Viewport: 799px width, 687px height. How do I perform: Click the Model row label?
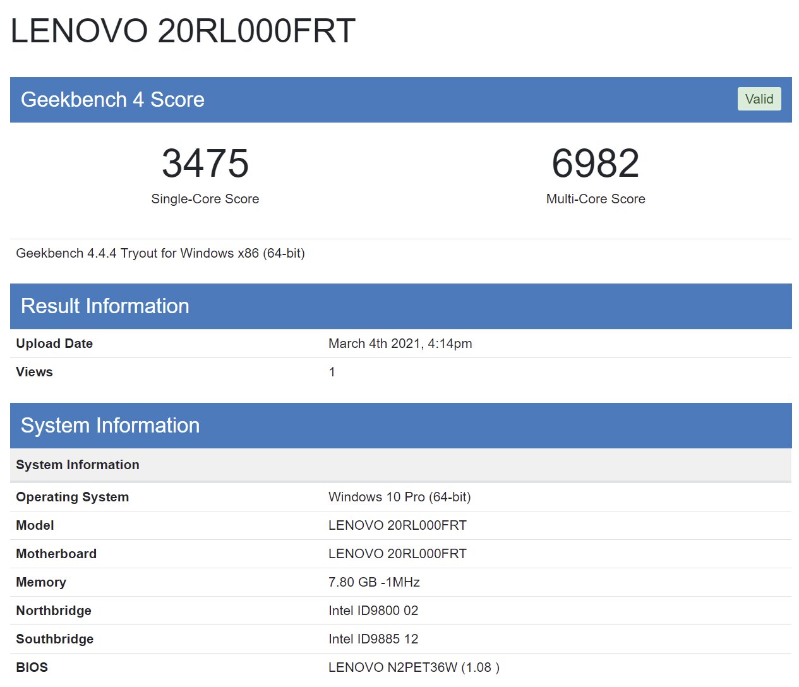tap(35, 525)
